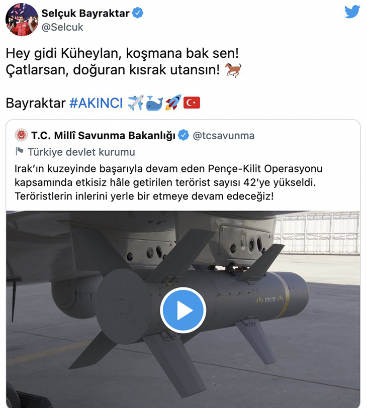Click the whale emoji in the tweet

[x=154, y=103]
